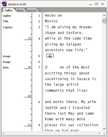Maximize the mexico.icml window
This screenshot has width=108, height=137.
96,4
